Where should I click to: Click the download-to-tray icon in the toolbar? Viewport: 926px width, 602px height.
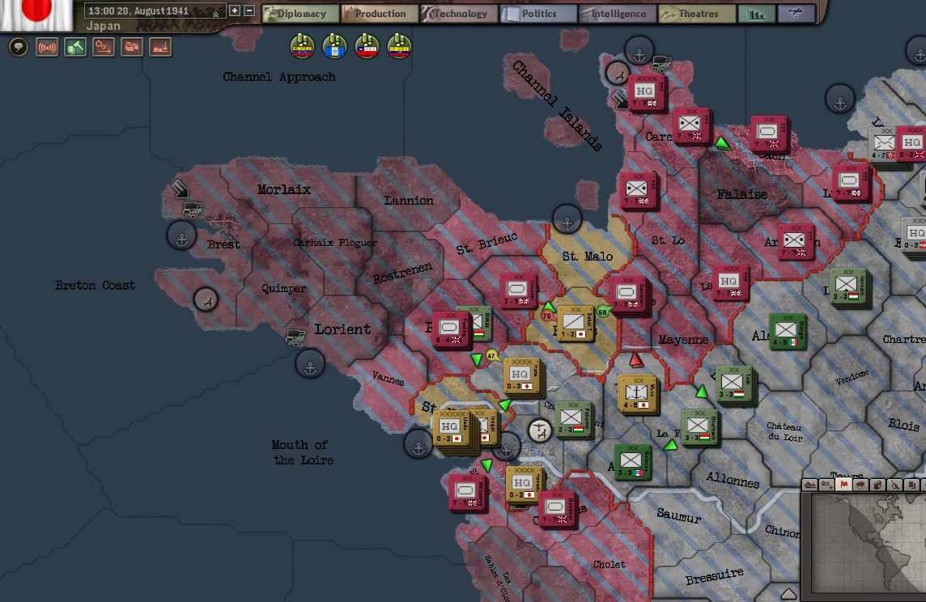(x=159, y=48)
